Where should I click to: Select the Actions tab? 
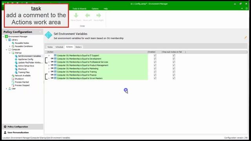pyautogui.click(x=69, y=47)
